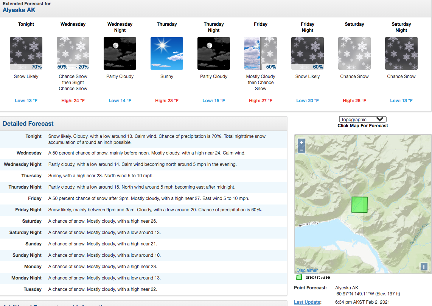Click the Wednesday chance snow weather icon
432x306 pixels.
point(73,53)
